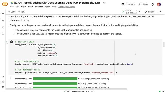Add a new Code cell

12,12
